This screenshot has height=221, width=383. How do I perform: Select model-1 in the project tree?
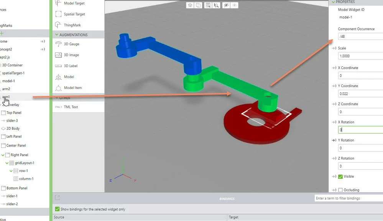(x=8, y=81)
